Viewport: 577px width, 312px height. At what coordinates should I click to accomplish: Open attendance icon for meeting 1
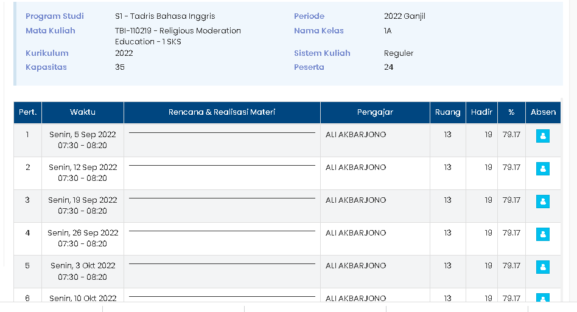[x=543, y=136]
